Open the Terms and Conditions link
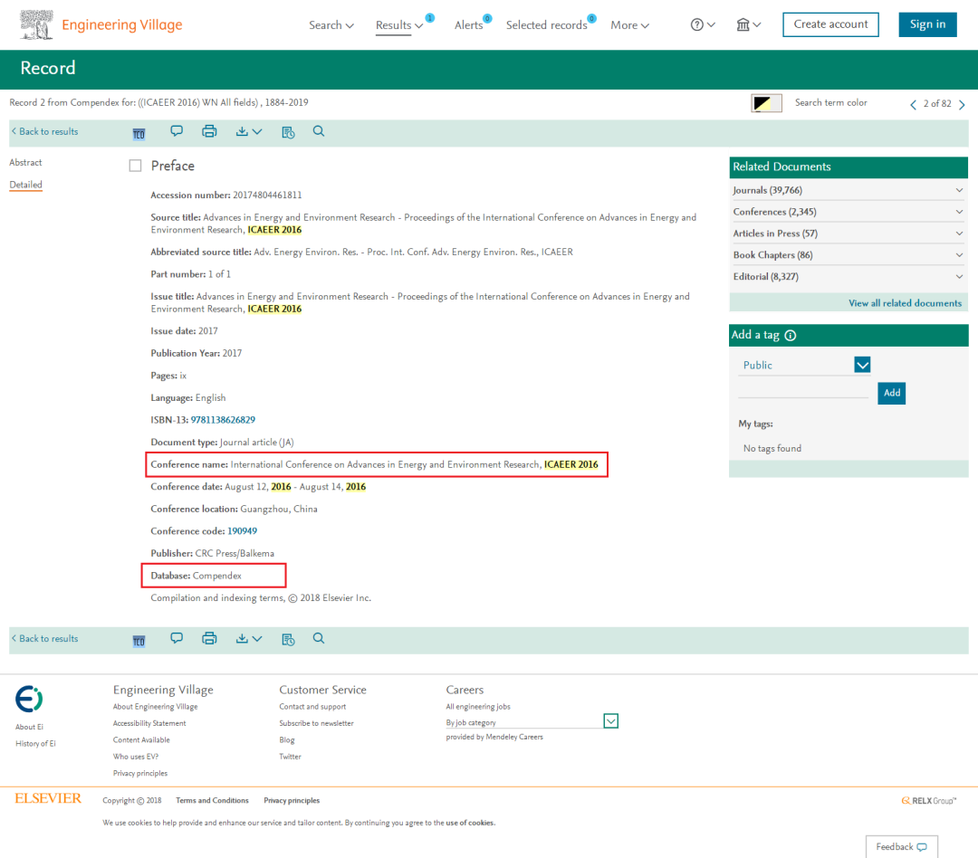 (212, 801)
